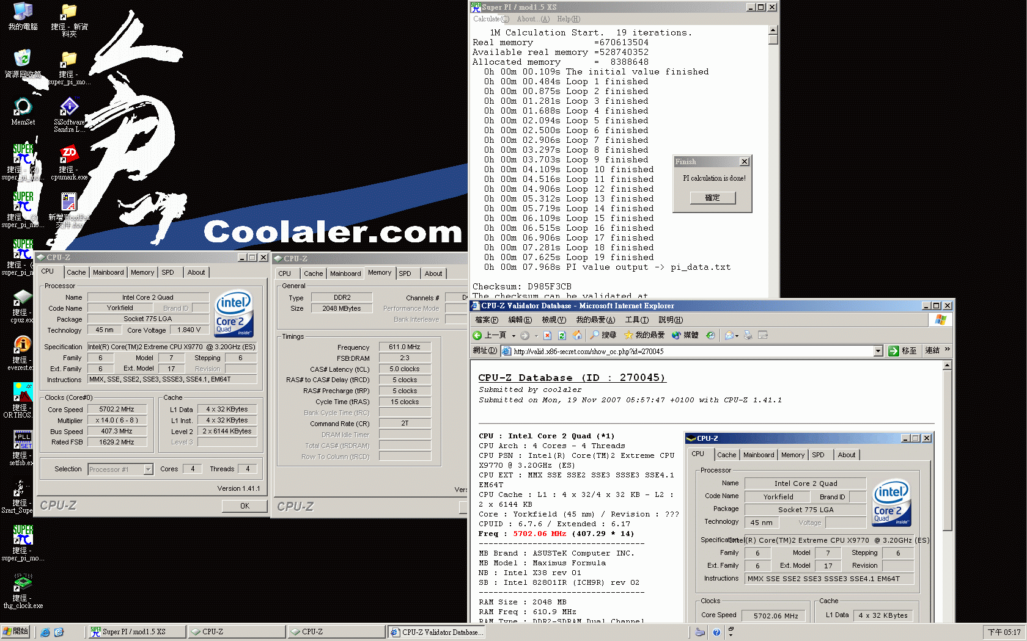1027x641 pixels.
Task: Click the help question-mark tray icon
Action: (716, 632)
